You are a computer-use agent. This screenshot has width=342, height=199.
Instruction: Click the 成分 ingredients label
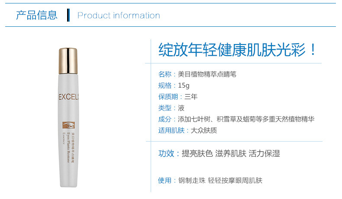tap(165, 119)
